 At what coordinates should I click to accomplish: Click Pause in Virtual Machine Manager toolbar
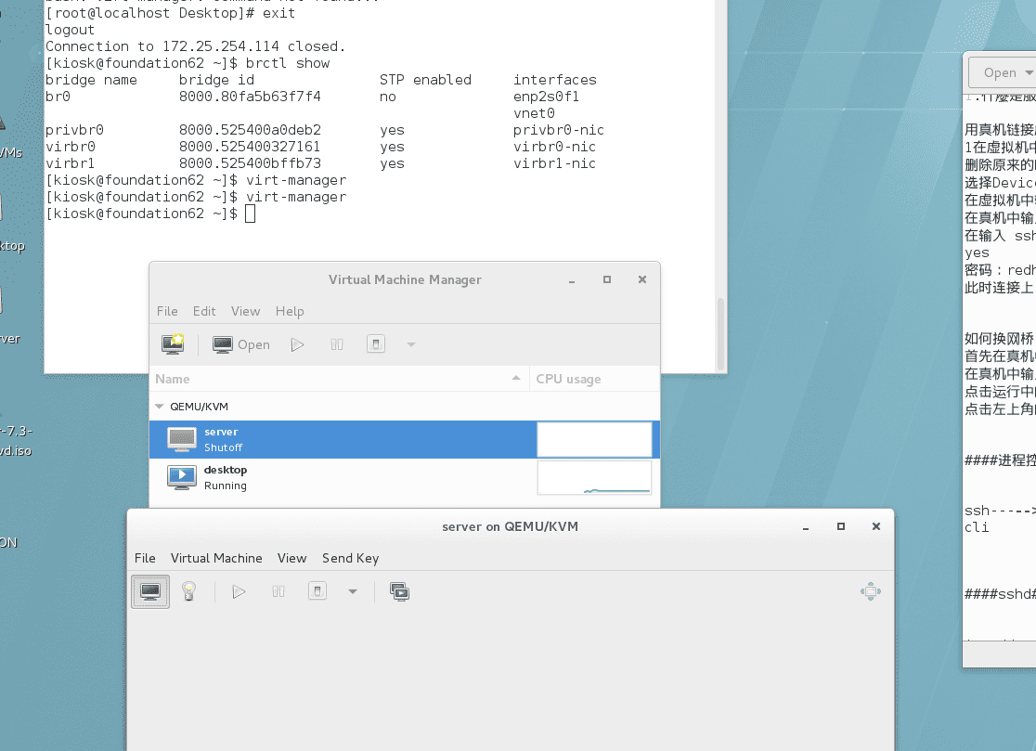coord(337,344)
